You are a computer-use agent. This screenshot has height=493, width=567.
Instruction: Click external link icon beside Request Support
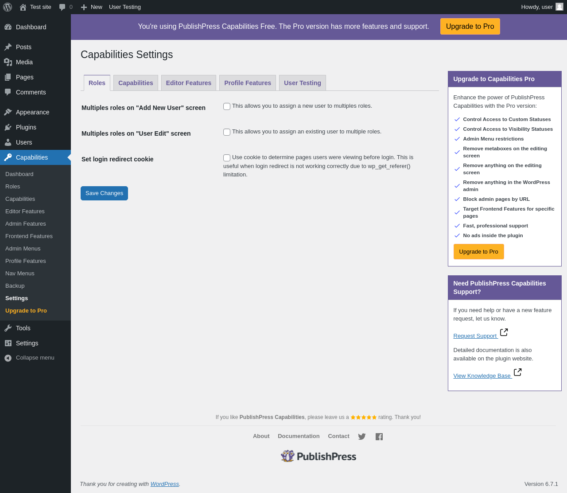pyautogui.click(x=504, y=332)
